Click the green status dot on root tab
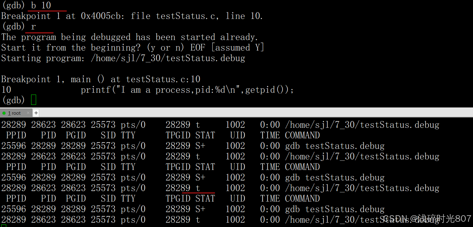This screenshot has width=473, height=227. tap(4, 113)
